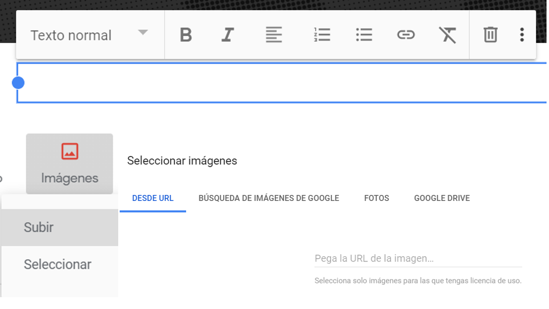Apply numbered list formatting
The height and width of the screenshot is (309, 549).
click(322, 35)
